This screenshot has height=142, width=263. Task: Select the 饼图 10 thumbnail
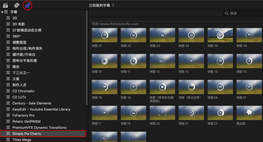[249, 87]
